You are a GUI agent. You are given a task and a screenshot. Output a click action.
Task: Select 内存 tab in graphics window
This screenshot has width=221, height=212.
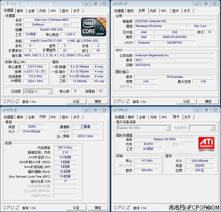(153, 117)
